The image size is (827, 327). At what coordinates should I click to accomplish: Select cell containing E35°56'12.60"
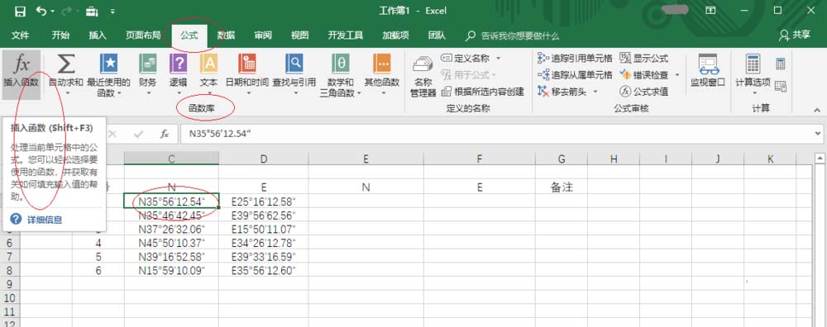point(264,270)
